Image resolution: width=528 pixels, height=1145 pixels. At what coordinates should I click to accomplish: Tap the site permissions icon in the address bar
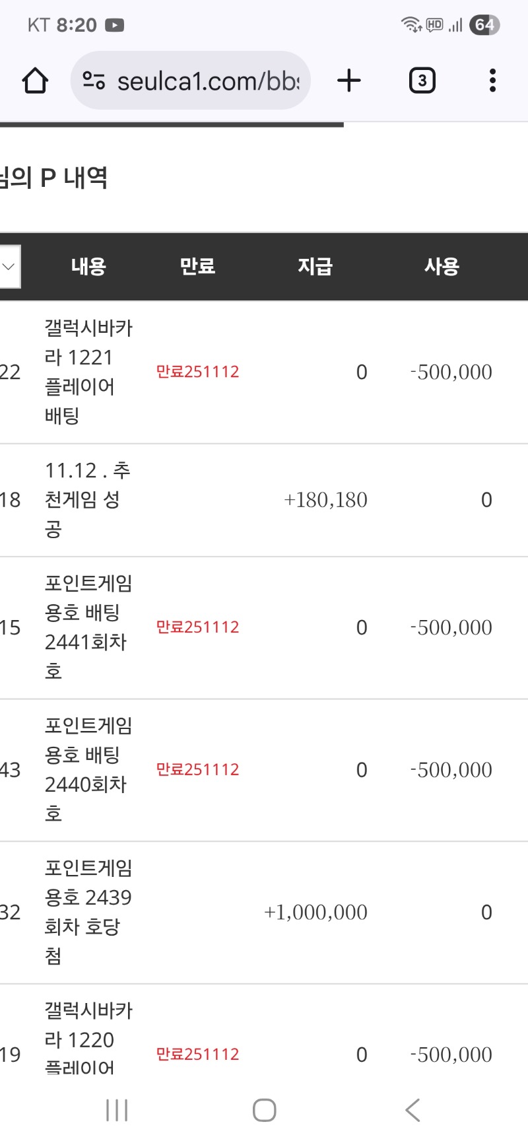pos(94,80)
